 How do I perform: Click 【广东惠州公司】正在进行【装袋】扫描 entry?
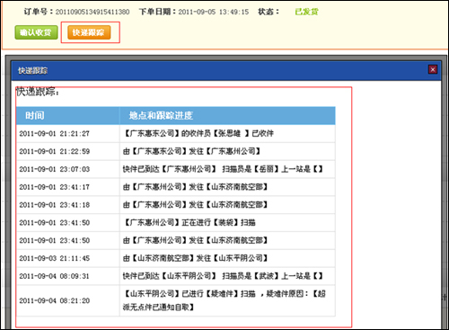pyautogui.click(x=189, y=223)
